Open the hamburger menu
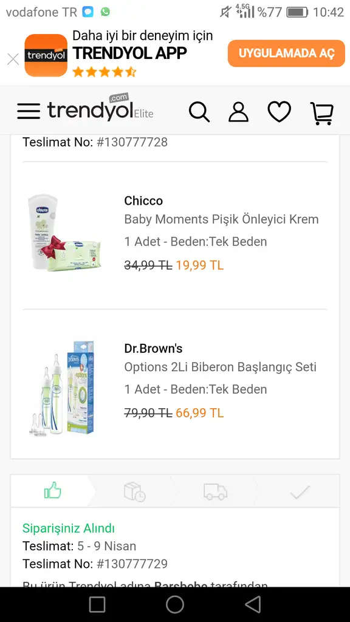The width and height of the screenshot is (350, 622). click(29, 111)
